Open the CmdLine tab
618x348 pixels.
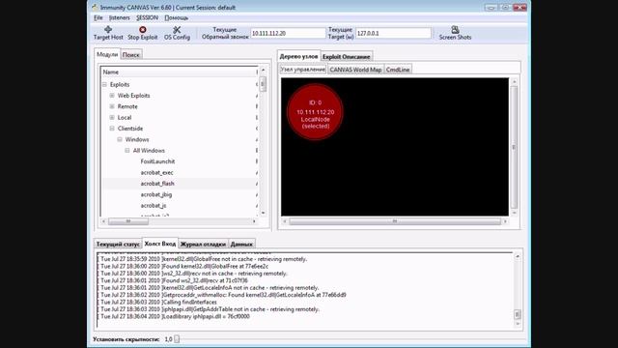click(x=398, y=70)
